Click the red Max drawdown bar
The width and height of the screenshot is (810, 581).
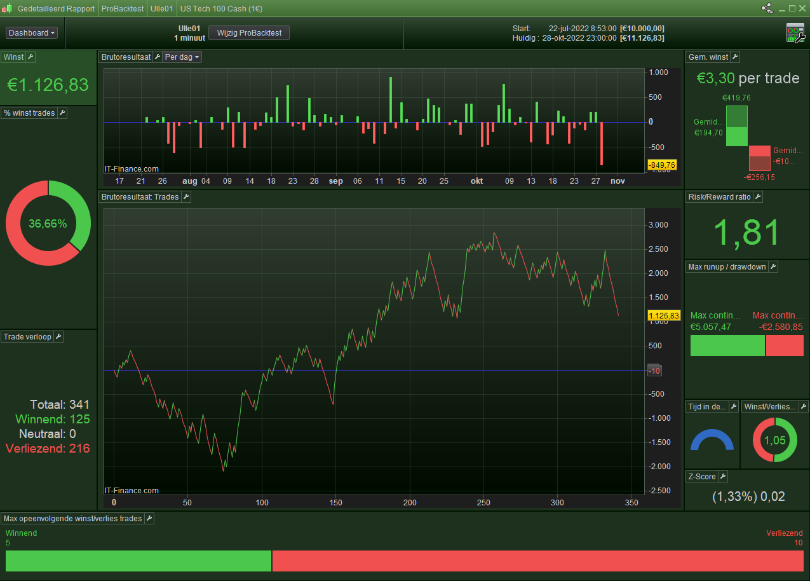(x=785, y=346)
